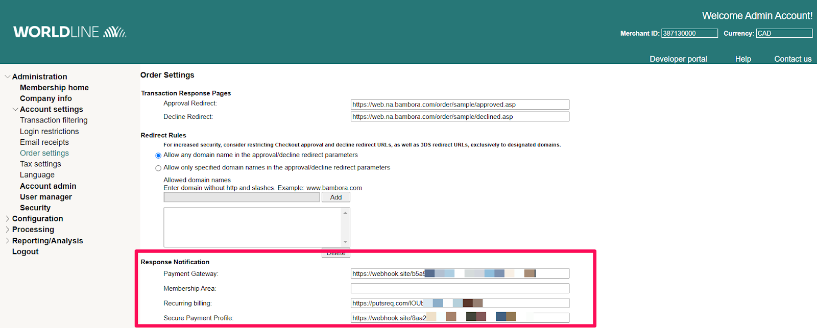Screen dimensions: 817x328
Task: Log out via Logout link
Action: click(26, 251)
